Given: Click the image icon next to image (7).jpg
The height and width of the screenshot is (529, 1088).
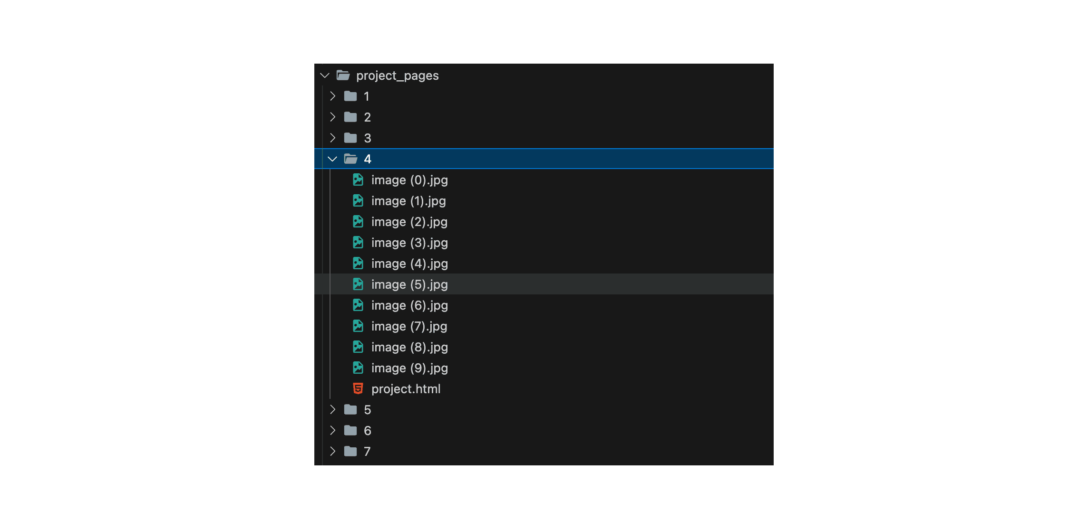Looking at the screenshot, I should 358,326.
